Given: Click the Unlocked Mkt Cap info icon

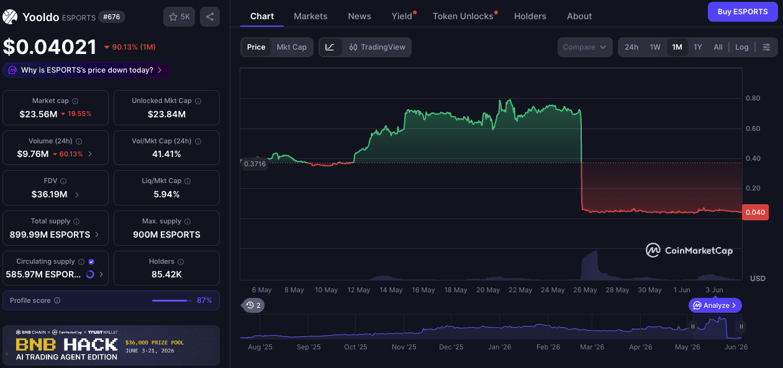Looking at the screenshot, I should coord(198,101).
